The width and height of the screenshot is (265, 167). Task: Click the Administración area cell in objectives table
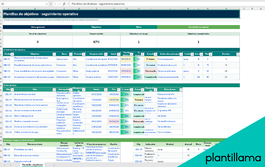pos(64,77)
